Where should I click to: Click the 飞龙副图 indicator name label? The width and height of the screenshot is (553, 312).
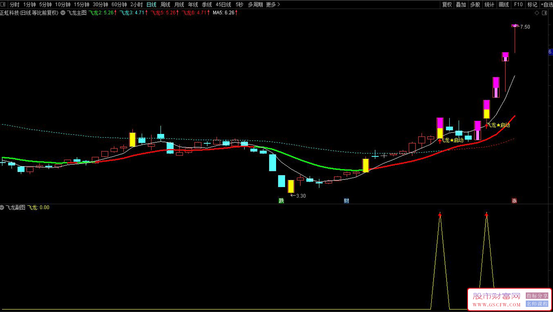tap(15, 207)
